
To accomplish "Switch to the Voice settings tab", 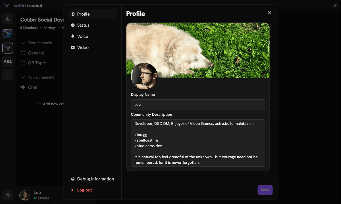I will pos(82,36).
